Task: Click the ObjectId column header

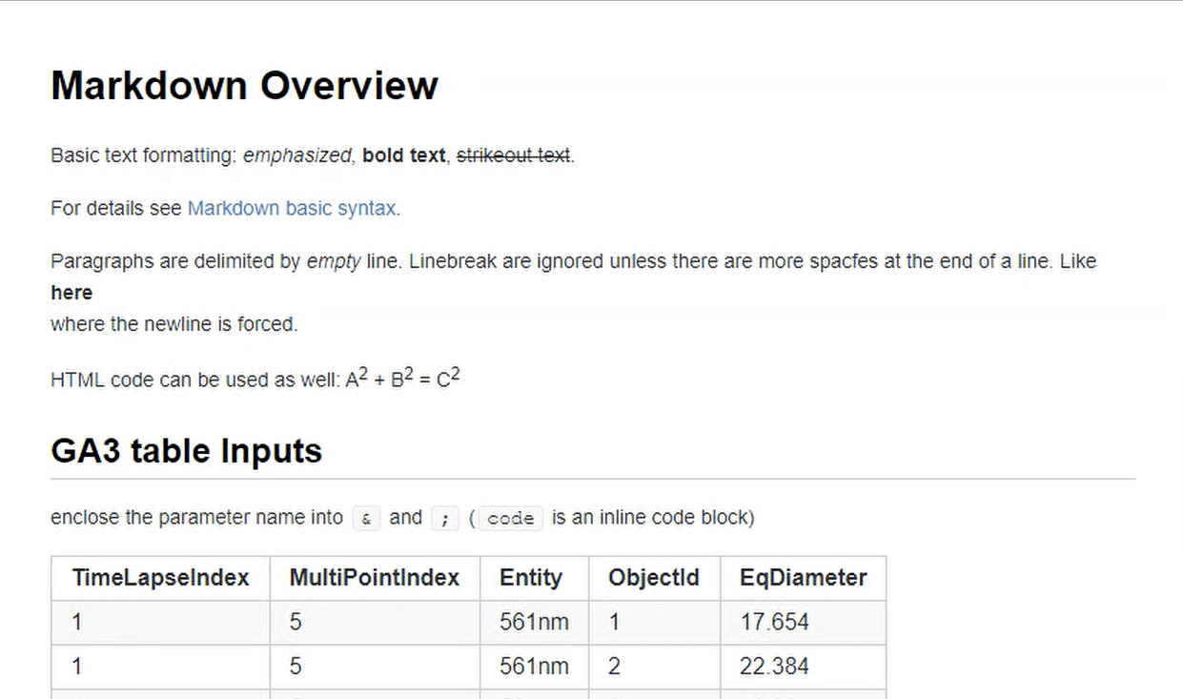Action: (x=654, y=578)
